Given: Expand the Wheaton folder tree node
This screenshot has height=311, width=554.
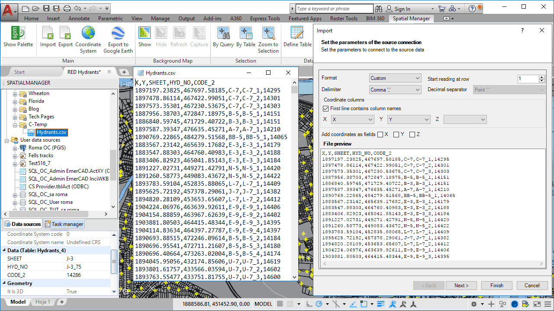Looking at the screenshot, I should click(15, 93).
